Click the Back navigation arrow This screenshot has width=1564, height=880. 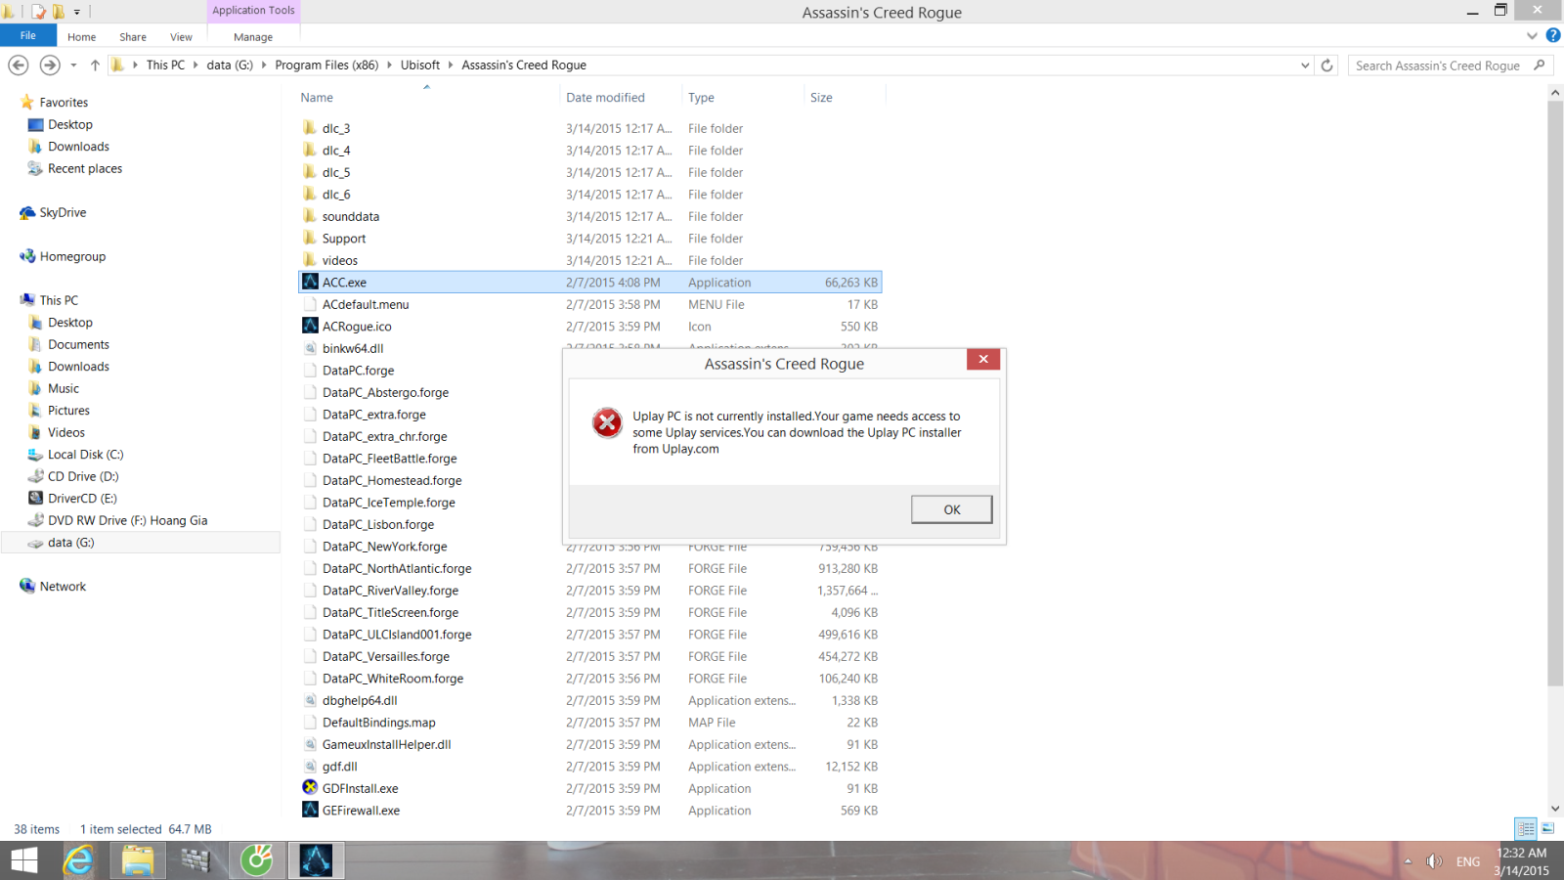[19, 65]
